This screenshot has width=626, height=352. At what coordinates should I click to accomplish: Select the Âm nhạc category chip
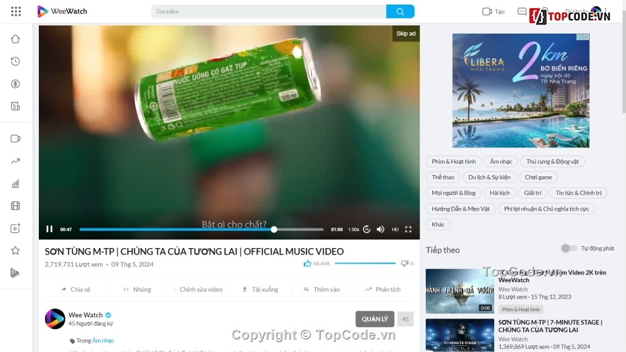coord(501,161)
